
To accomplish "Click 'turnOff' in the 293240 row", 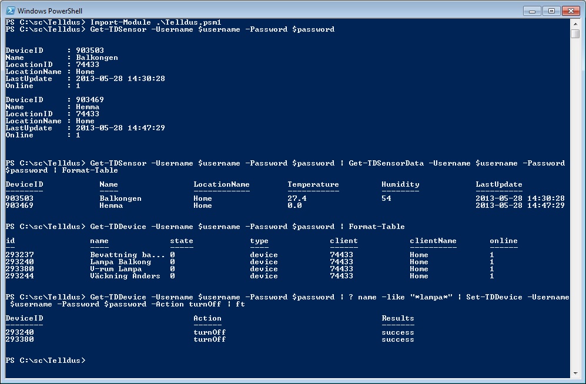I will point(210,332).
